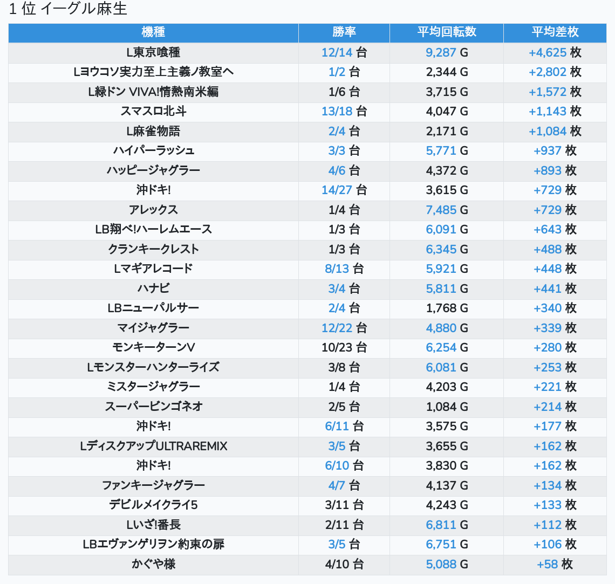Image resolution: width=615 pixels, height=584 pixels.
Task: Click the 5,771 G value
Action: coord(447,151)
